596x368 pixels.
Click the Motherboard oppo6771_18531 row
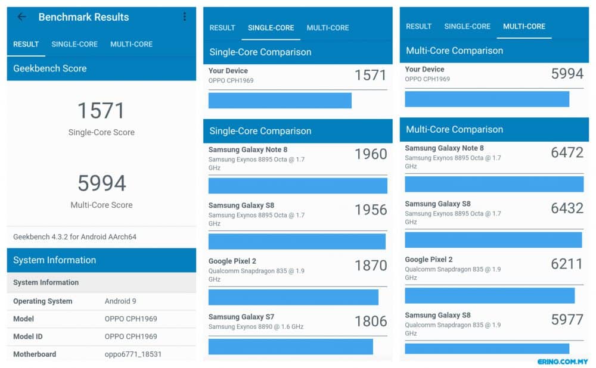pos(101,354)
